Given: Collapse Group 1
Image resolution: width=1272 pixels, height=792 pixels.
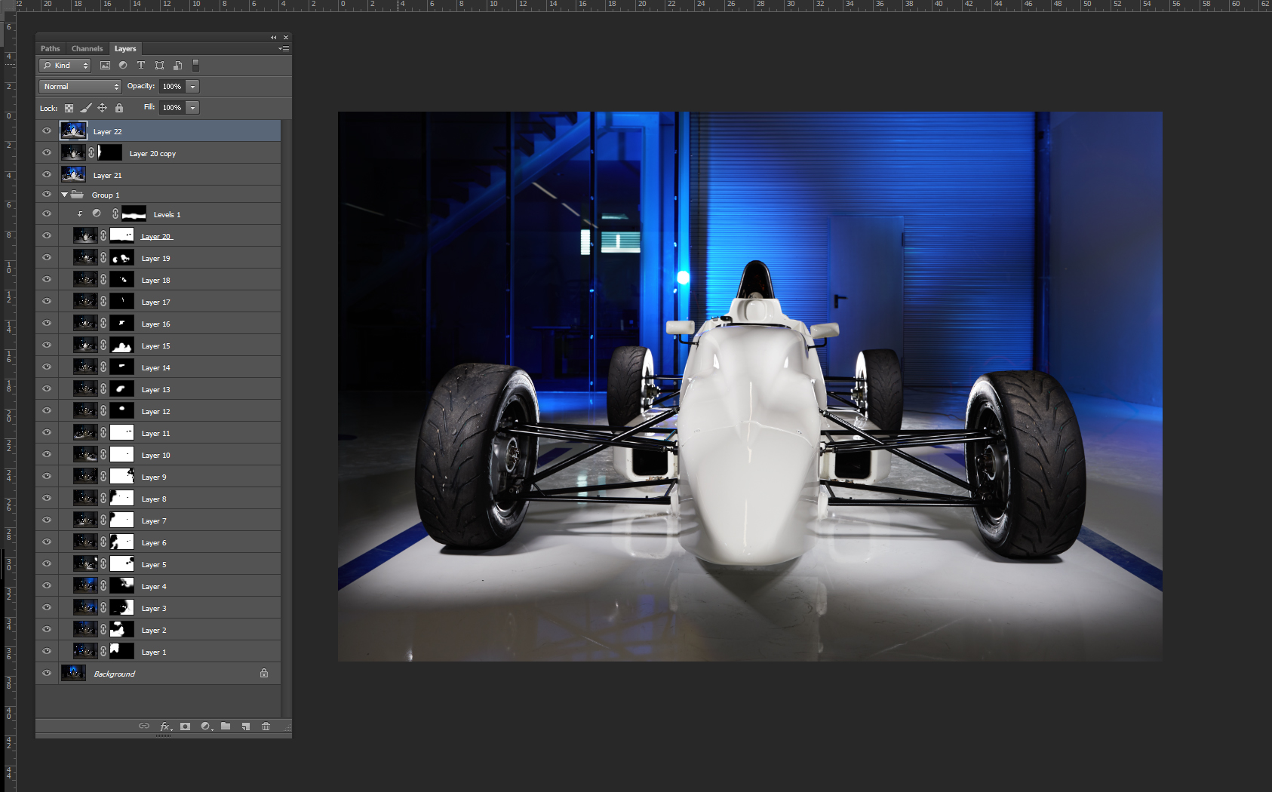Looking at the screenshot, I should click(64, 194).
